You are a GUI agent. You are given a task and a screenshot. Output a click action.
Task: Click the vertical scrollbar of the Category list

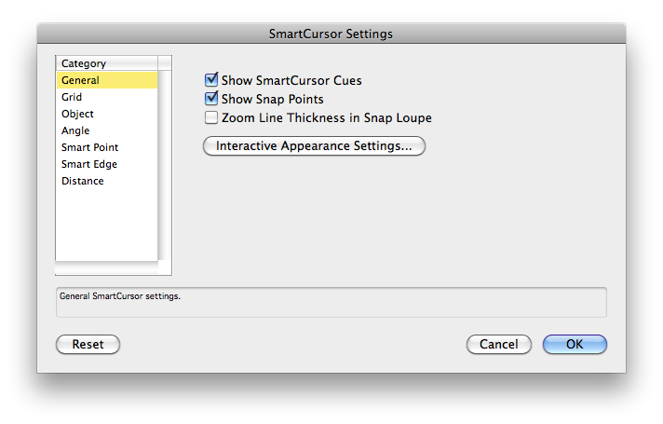click(164, 168)
